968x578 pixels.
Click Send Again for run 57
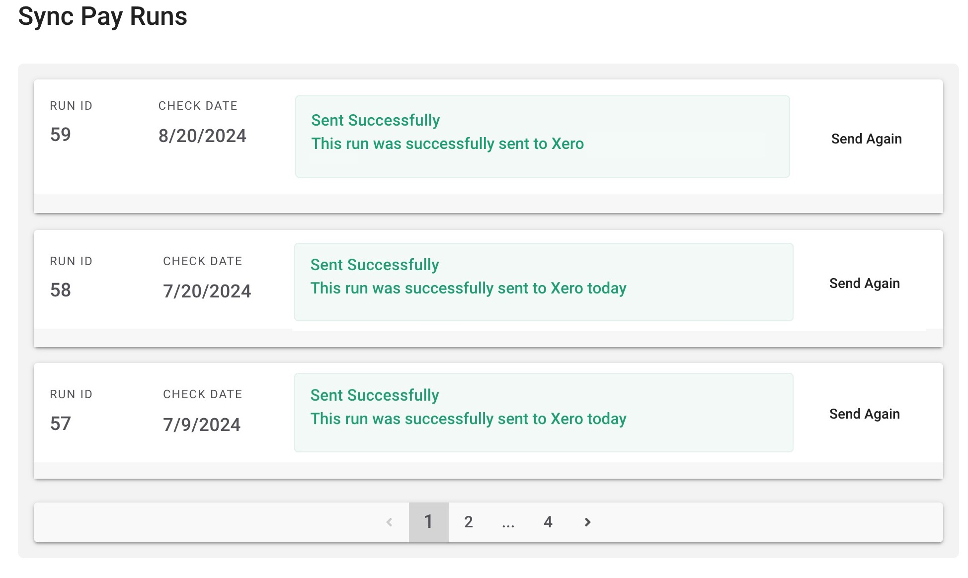click(x=864, y=414)
